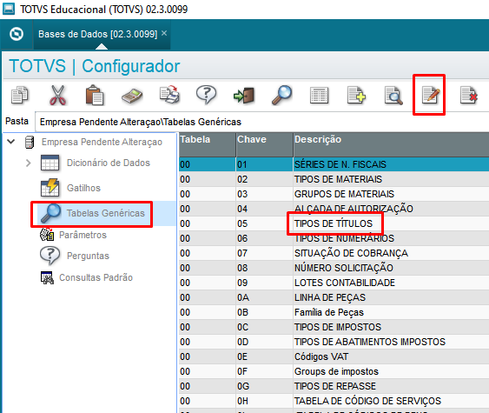Select row TIPOS DE NUMERÁRIOS
This screenshot has height=413, width=489.
pos(334,238)
